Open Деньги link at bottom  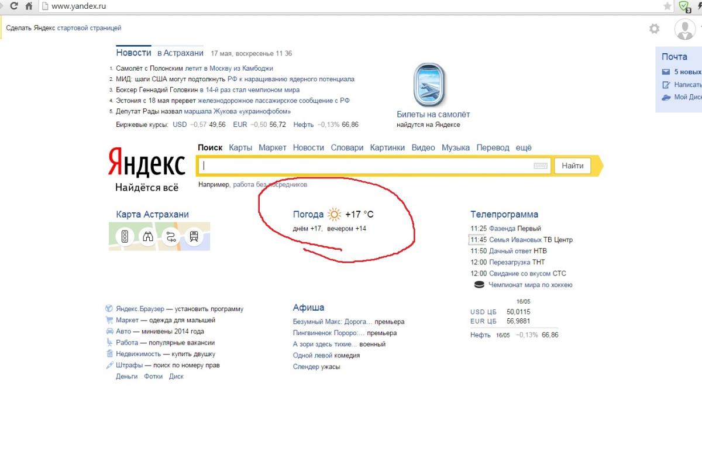pos(127,377)
